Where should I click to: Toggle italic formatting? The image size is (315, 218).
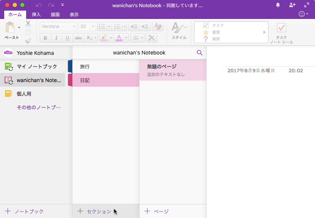[x=56, y=38]
